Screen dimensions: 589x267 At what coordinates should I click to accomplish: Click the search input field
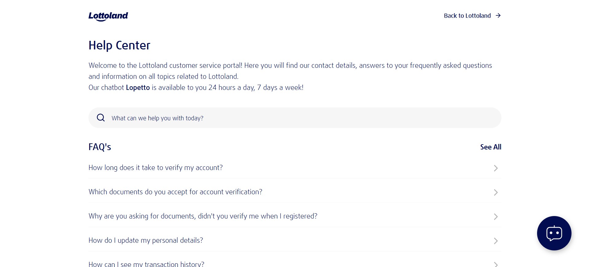(277, 118)
